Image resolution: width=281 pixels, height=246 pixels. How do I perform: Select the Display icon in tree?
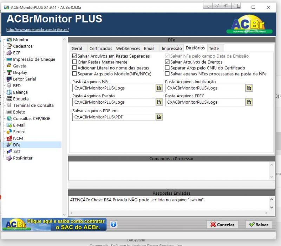[9, 72]
